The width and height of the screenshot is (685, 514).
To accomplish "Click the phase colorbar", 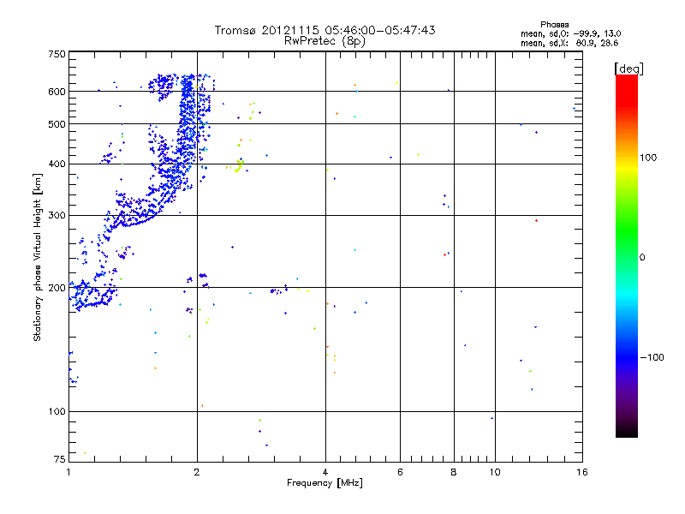I will (627, 255).
